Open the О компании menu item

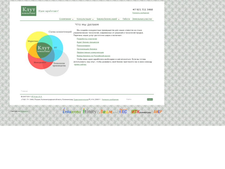(x=65, y=19)
